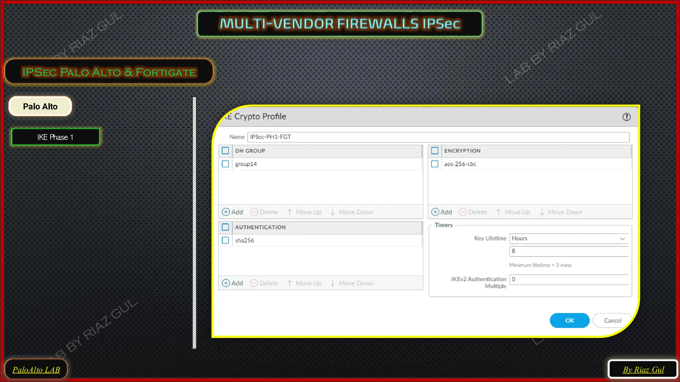Image resolution: width=680 pixels, height=382 pixels.
Task: Click Add icon under Encryption list
Action: click(x=435, y=212)
